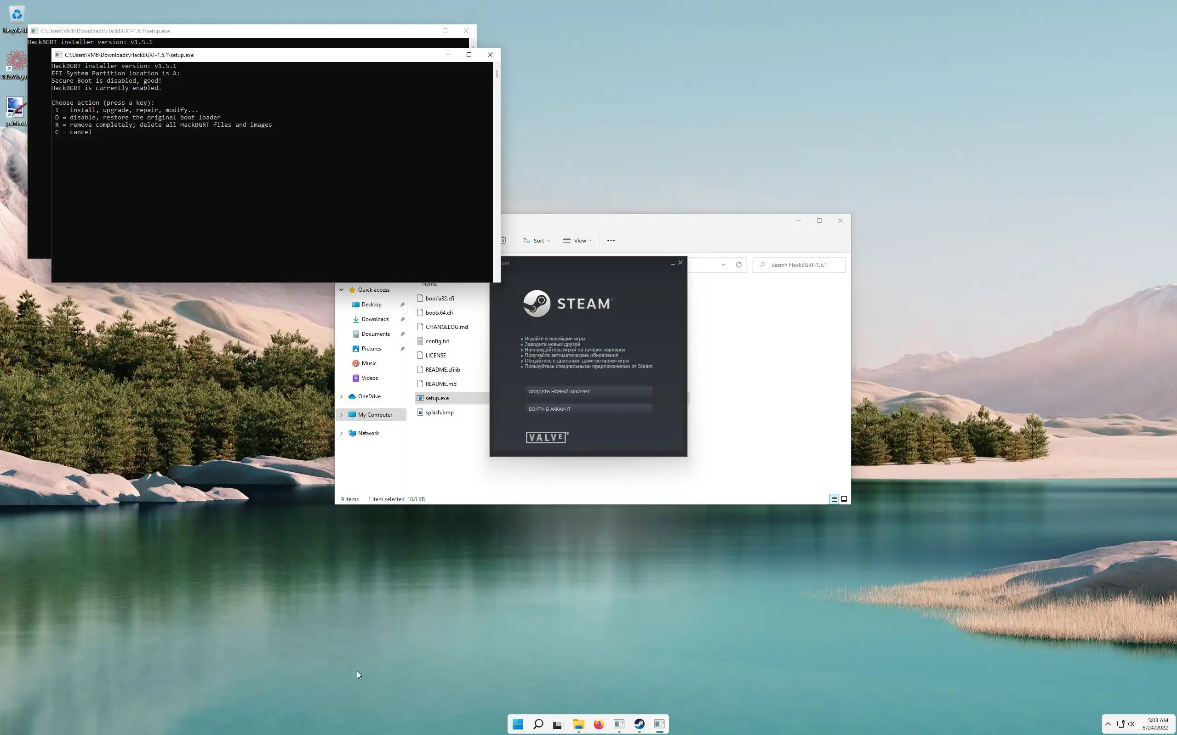The image size is (1177, 735).
Task: Click the volume icon in system tray
Action: [1131, 724]
